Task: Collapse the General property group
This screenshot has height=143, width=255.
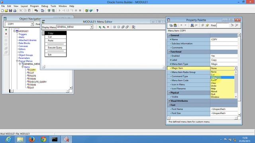Action: [x=169, y=35]
